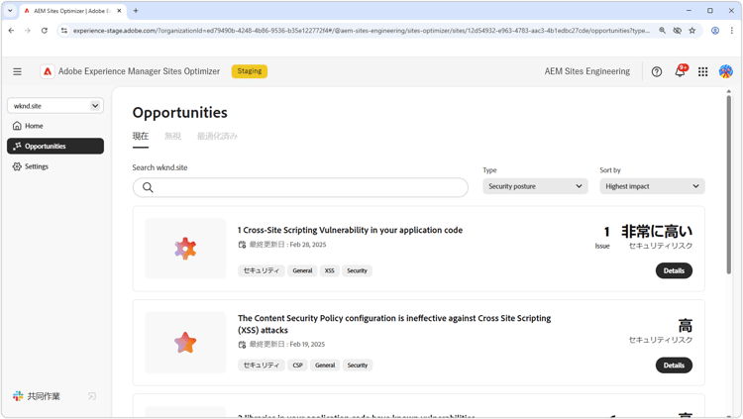Click the Slack collaboration icon
Screen dimensions: 743x419
18,396
